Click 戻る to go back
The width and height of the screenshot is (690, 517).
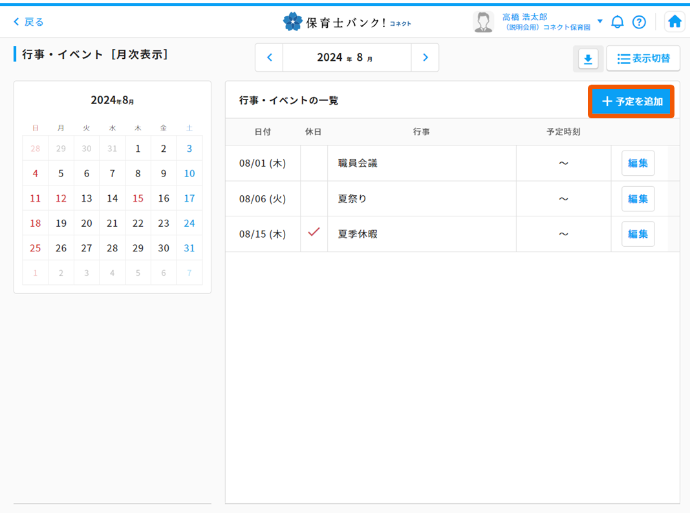(28, 22)
